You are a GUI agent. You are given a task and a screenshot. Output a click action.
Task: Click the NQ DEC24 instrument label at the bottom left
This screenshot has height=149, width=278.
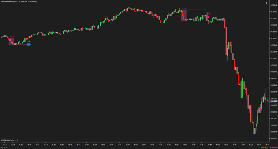pyautogui.click(x=4, y=148)
